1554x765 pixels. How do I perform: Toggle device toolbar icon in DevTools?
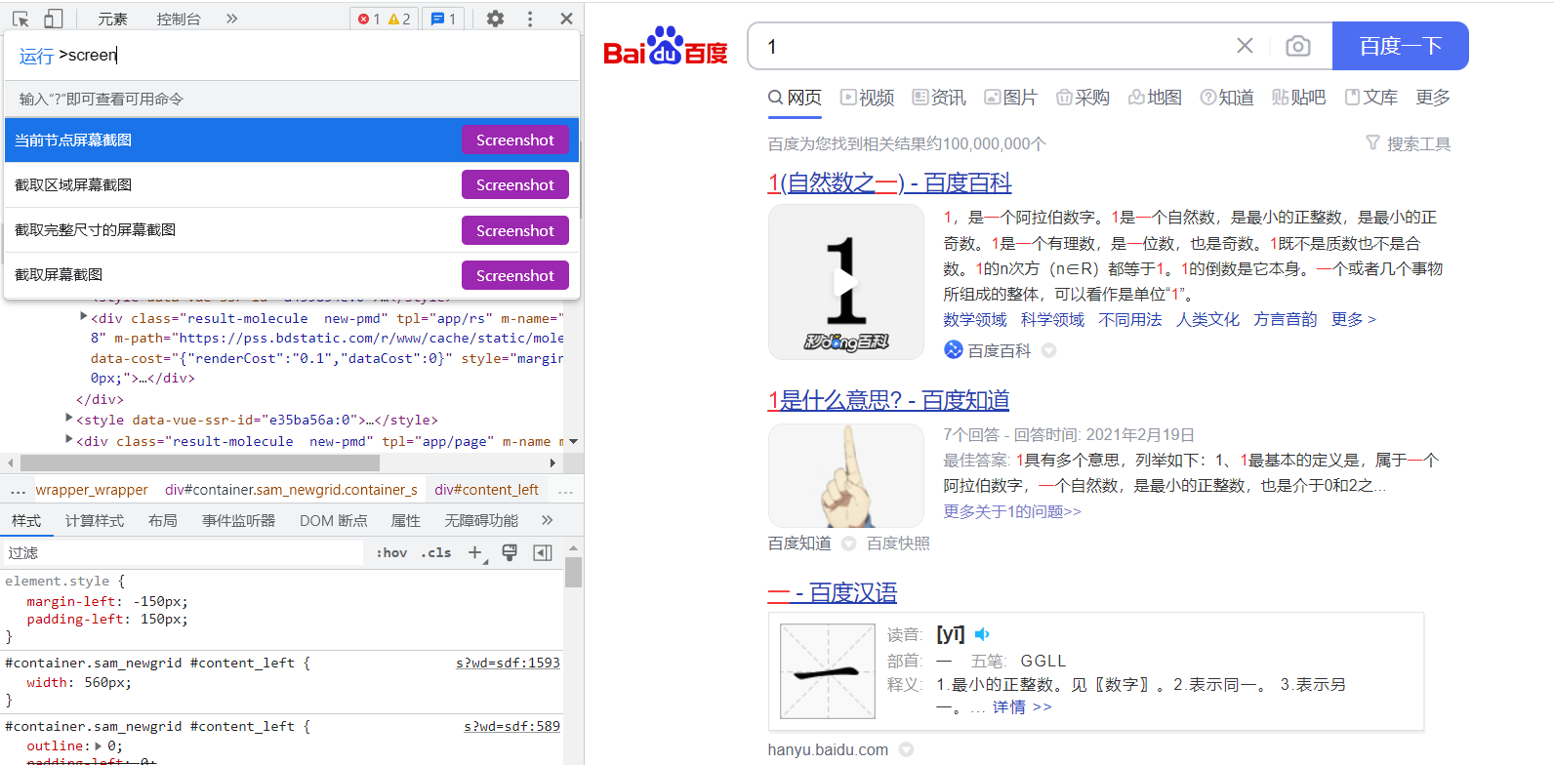(54, 19)
